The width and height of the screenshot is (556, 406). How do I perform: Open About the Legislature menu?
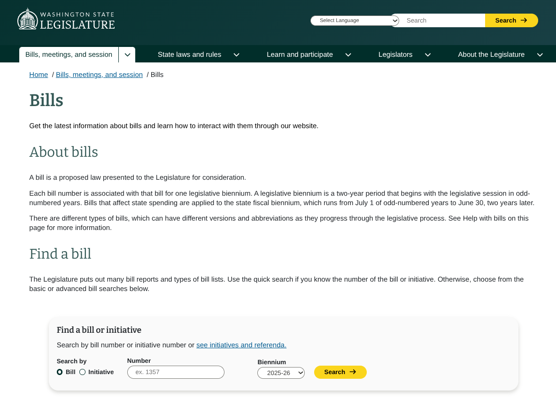(x=491, y=54)
